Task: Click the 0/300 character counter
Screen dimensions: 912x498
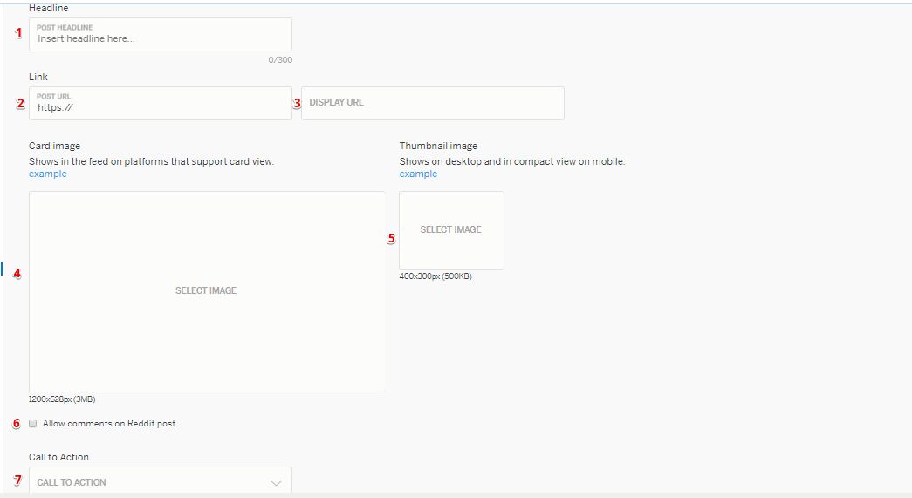Action: [280, 60]
